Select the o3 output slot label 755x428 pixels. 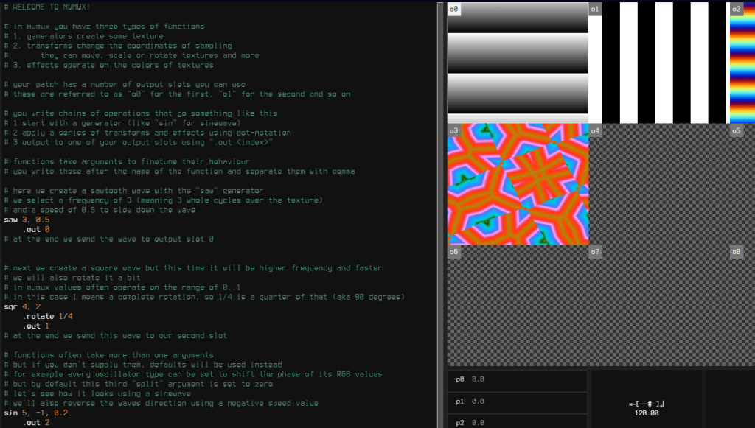(x=454, y=130)
